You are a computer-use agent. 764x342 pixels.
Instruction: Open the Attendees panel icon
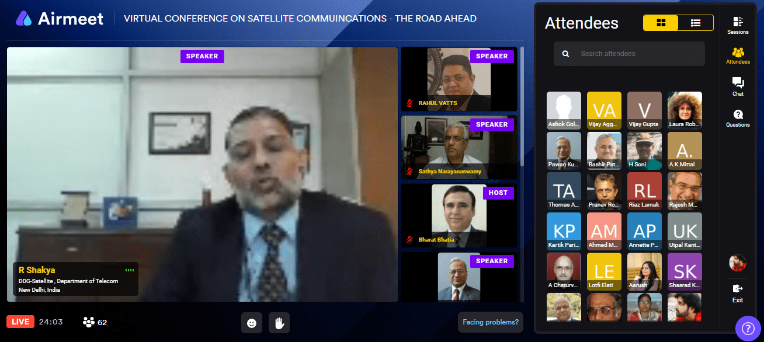point(738,56)
